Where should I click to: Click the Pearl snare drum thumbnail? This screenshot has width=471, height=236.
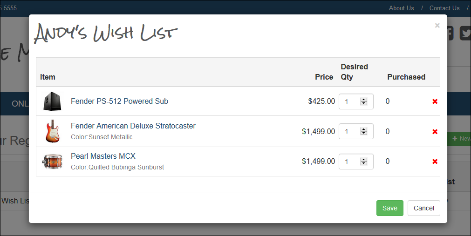tap(52, 162)
